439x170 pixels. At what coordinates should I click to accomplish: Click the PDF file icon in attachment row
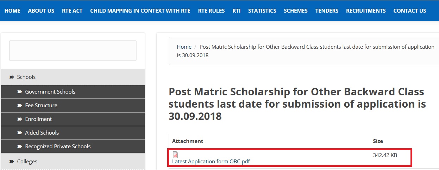pyautogui.click(x=175, y=155)
